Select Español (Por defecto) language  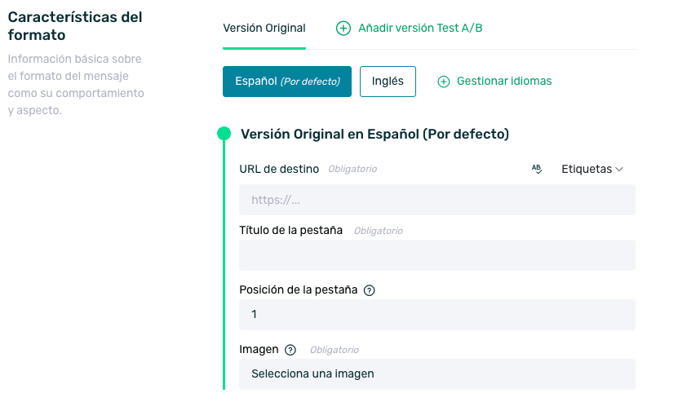[x=287, y=82]
